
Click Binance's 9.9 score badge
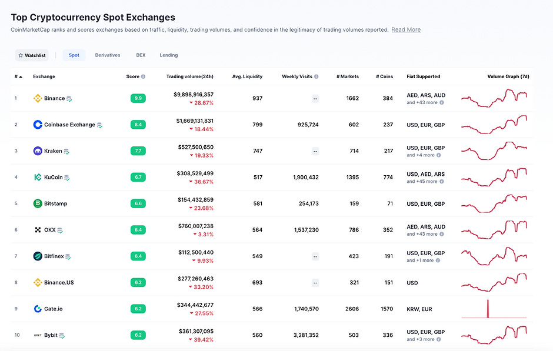[x=138, y=98]
